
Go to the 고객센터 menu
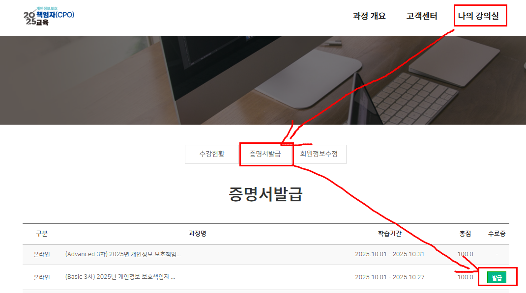click(x=422, y=16)
